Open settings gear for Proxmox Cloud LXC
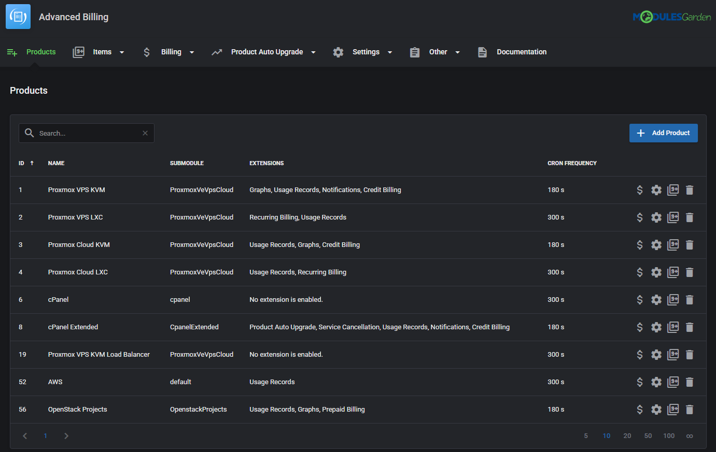 pyautogui.click(x=656, y=272)
